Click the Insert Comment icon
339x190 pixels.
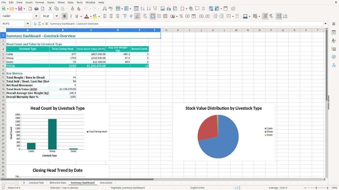tap(197, 9)
